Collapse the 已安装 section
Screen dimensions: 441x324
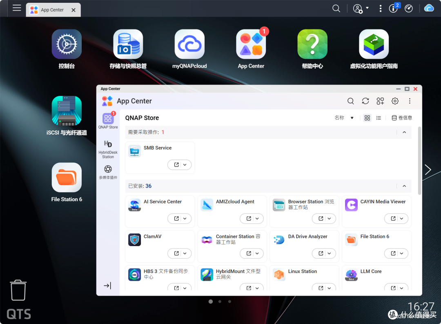click(404, 186)
